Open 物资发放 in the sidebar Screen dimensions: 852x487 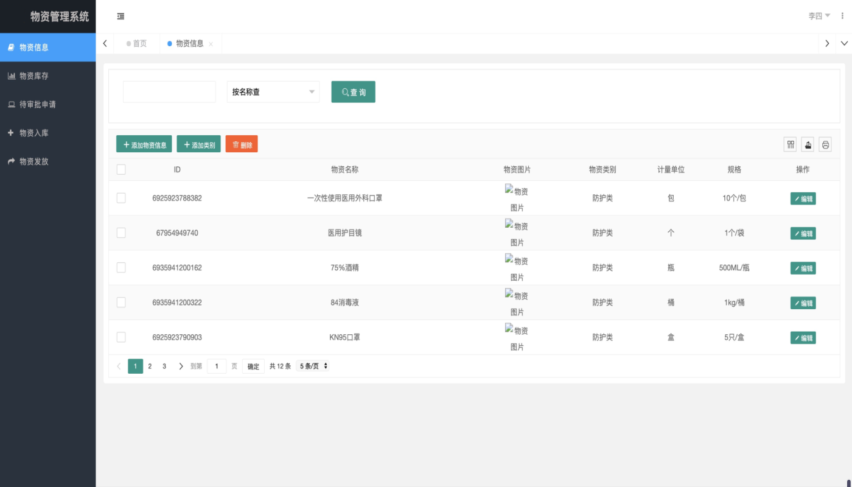tap(47, 161)
